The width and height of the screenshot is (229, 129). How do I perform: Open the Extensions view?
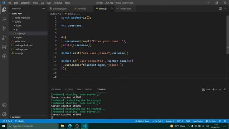pyautogui.click(x=4, y=47)
